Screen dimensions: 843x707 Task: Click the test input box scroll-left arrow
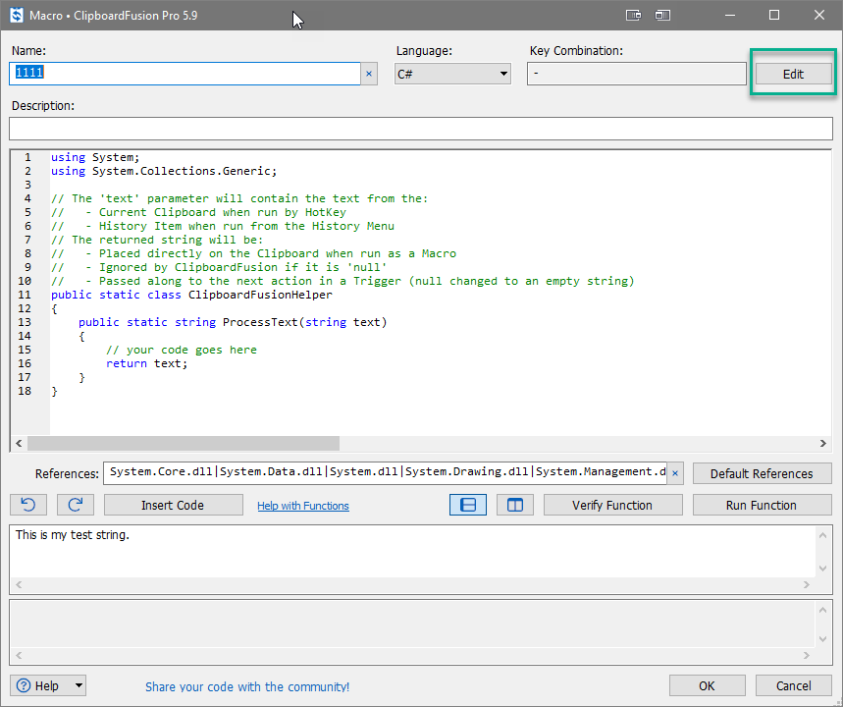tap(19, 584)
